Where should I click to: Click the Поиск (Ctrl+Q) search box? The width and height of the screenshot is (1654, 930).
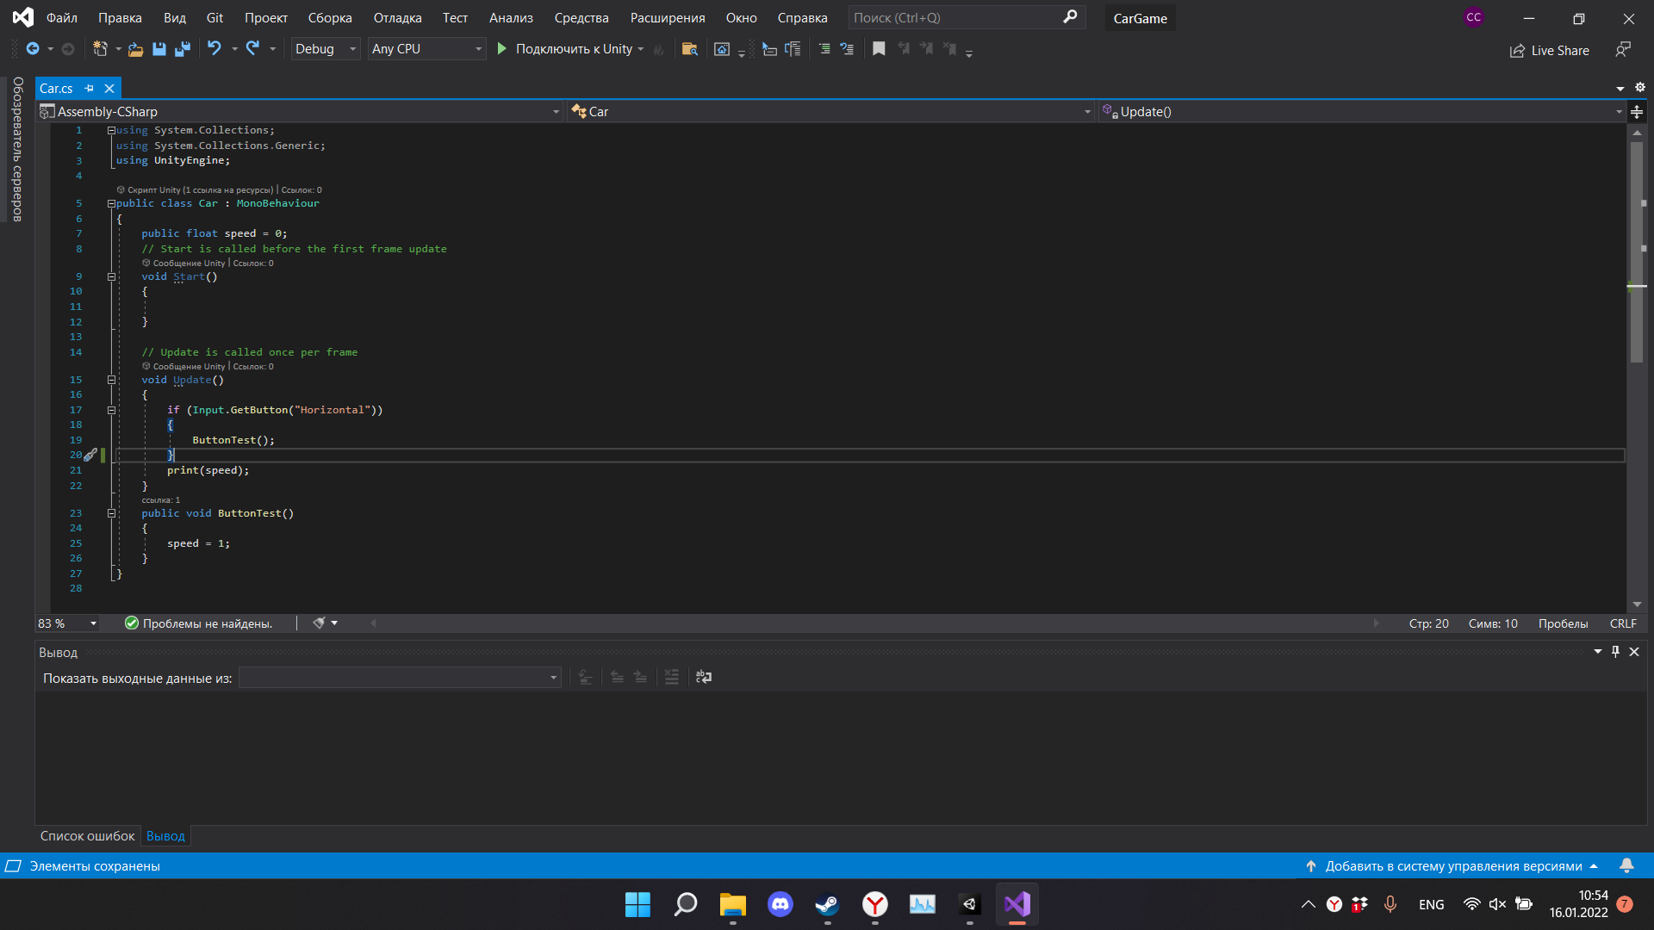click(956, 18)
